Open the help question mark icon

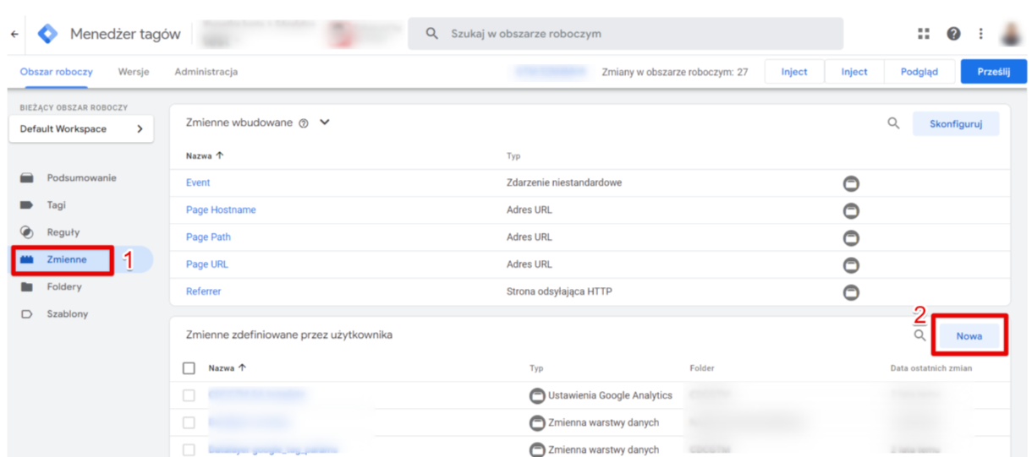(x=953, y=34)
